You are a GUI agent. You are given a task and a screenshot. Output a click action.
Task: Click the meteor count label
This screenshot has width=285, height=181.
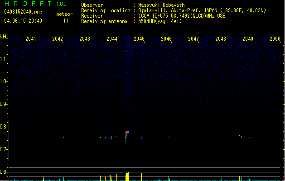(x=64, y=14)
